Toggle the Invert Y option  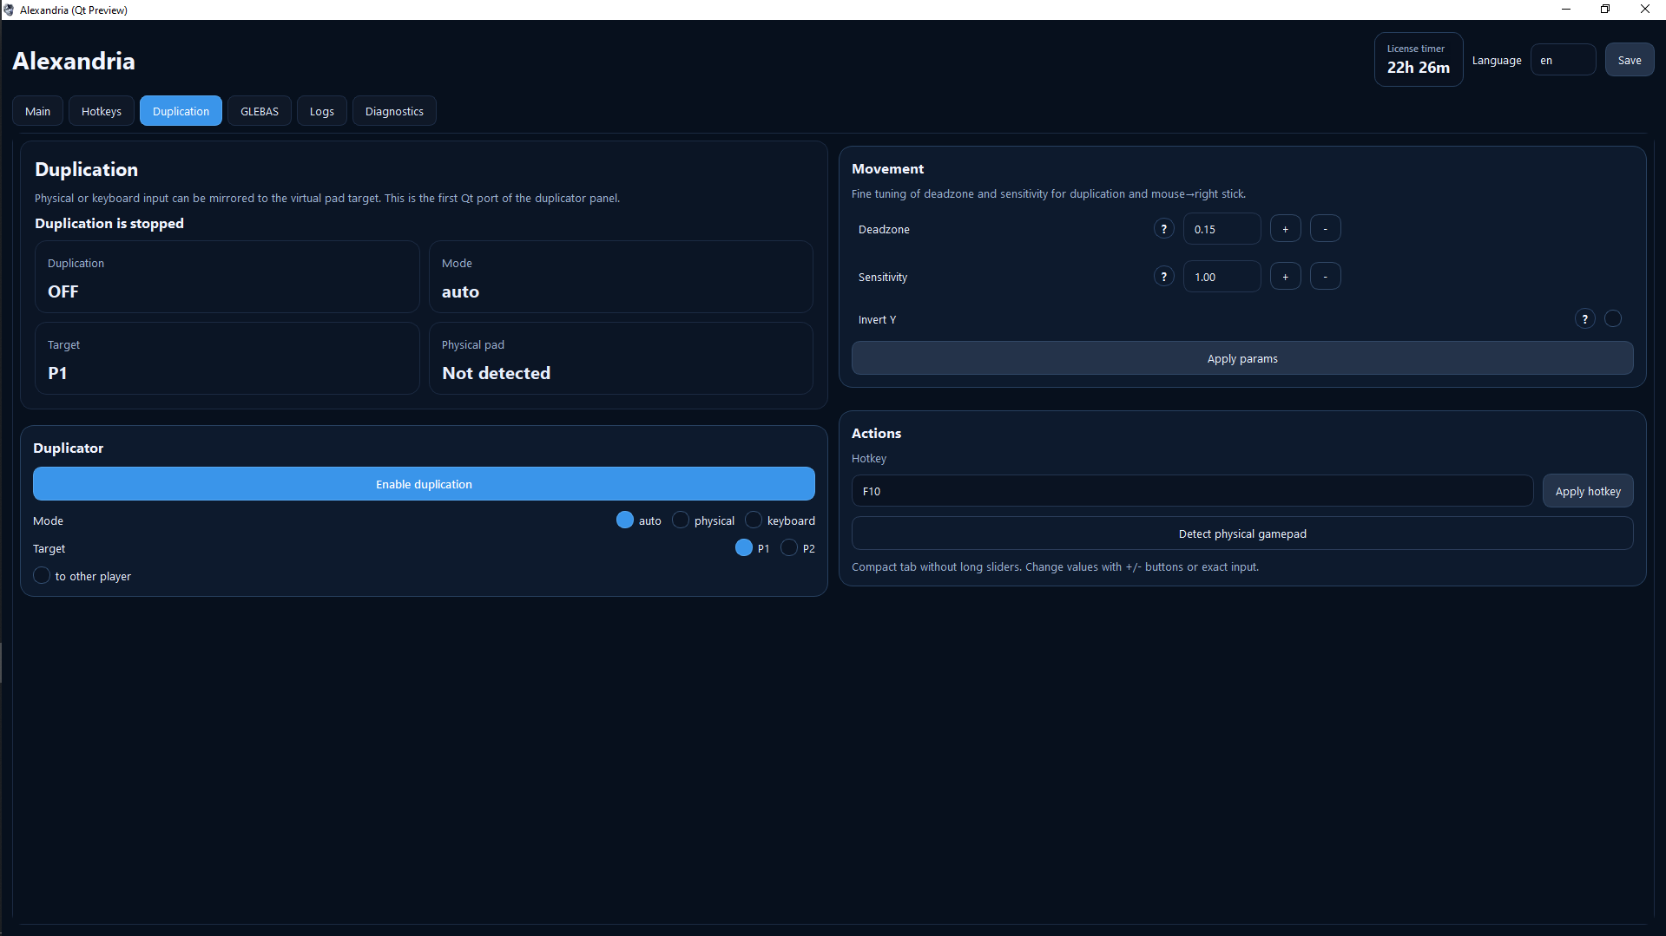pyautogui.click(x=1612, y=319)
